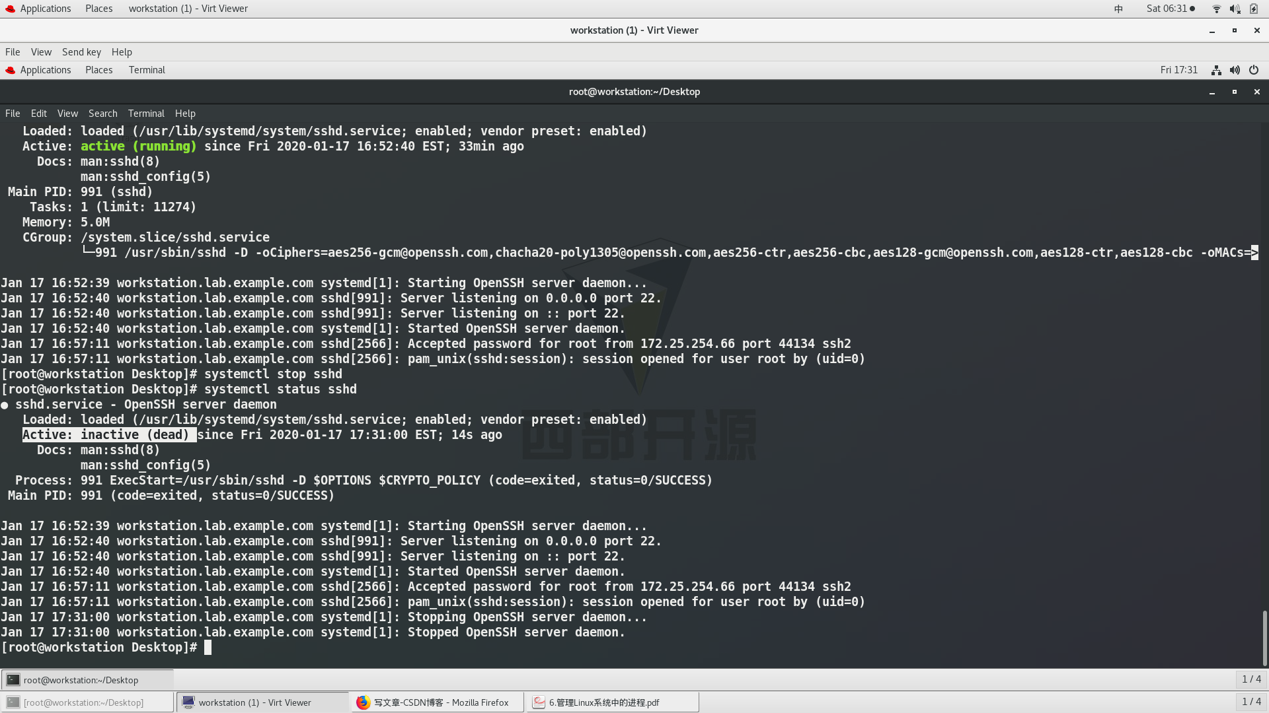
Task: Click the host clock Sat 06:31
Action: [x=1167, y=9]
